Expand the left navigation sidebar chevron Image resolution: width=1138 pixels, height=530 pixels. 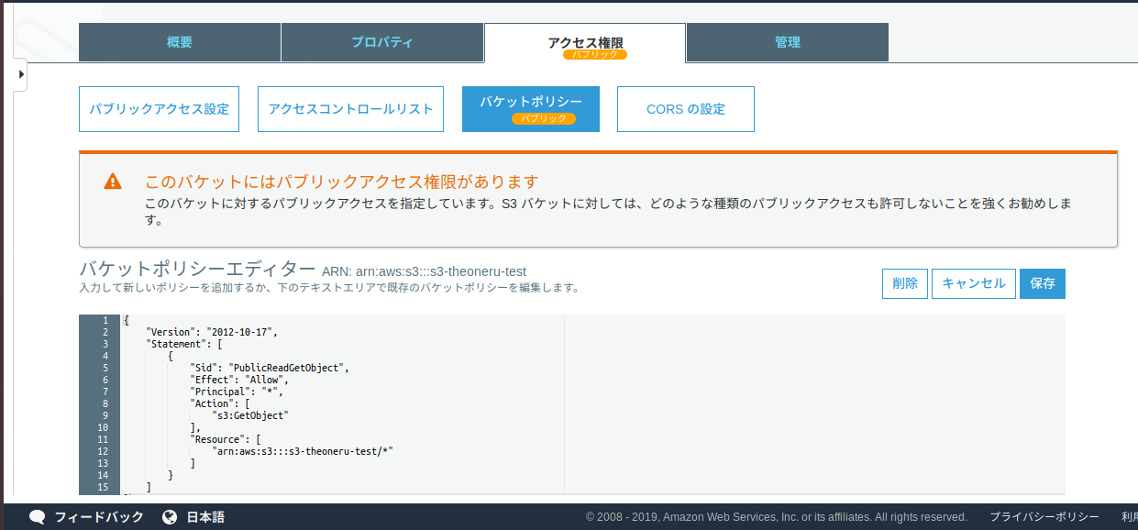(20, 74)
